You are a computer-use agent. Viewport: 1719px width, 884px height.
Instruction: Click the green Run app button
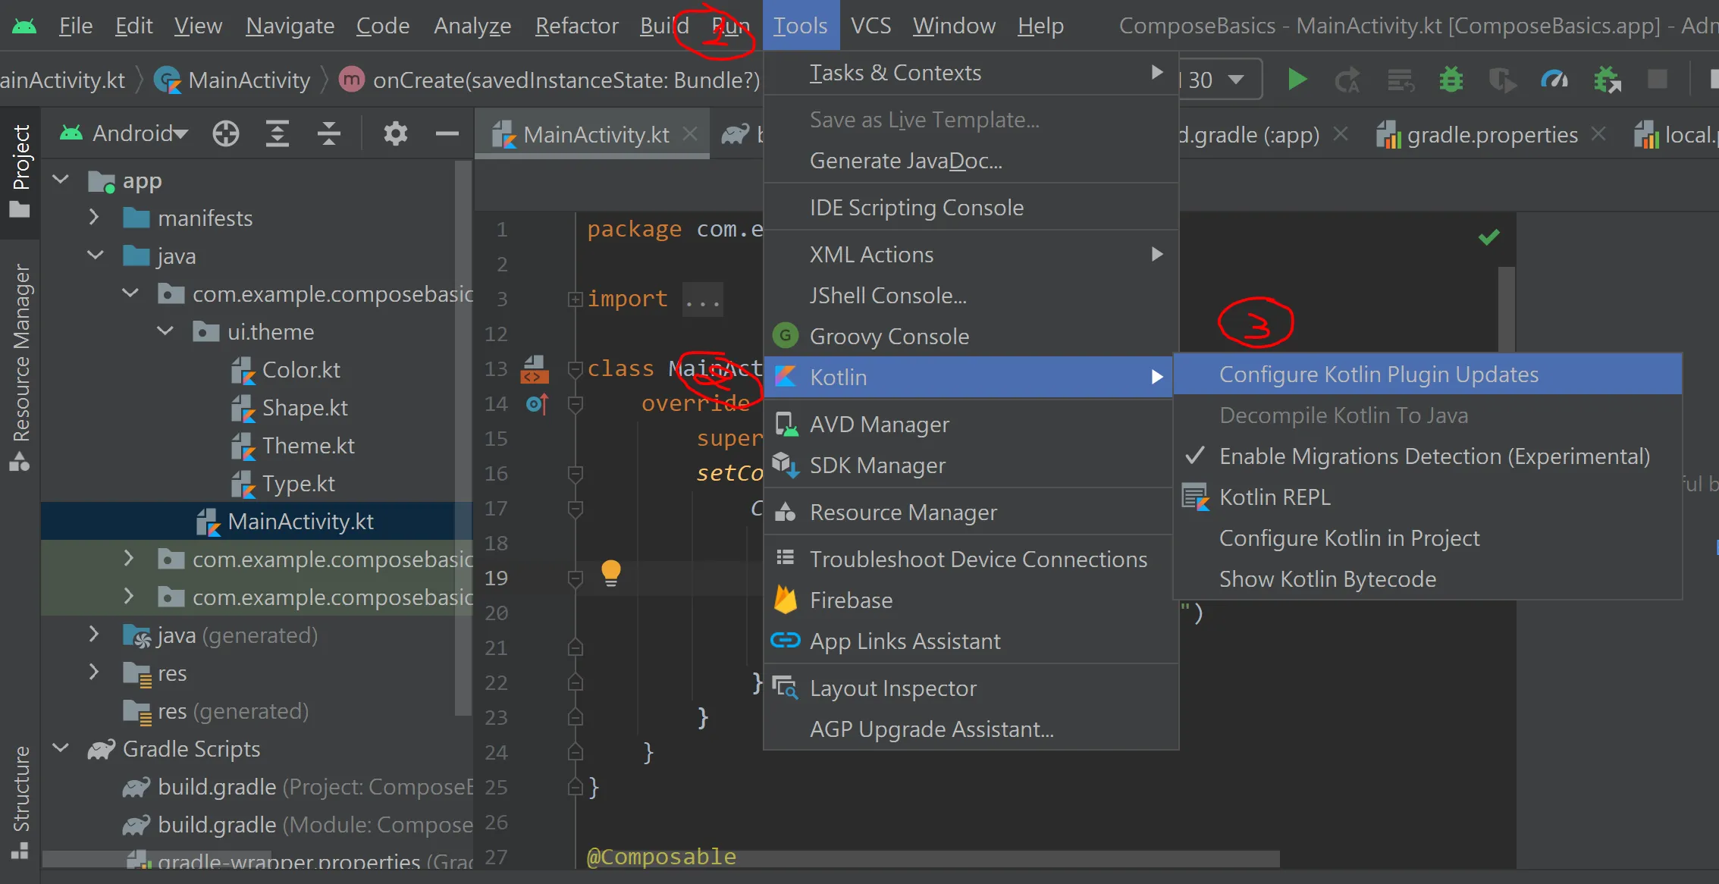point(1297,80)
